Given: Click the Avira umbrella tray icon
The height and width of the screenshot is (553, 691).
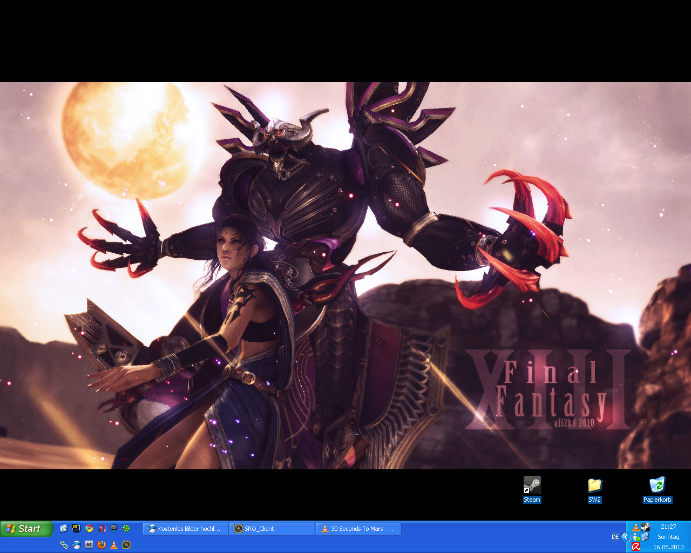Looking at the screenshot, I should coord(636,547).
